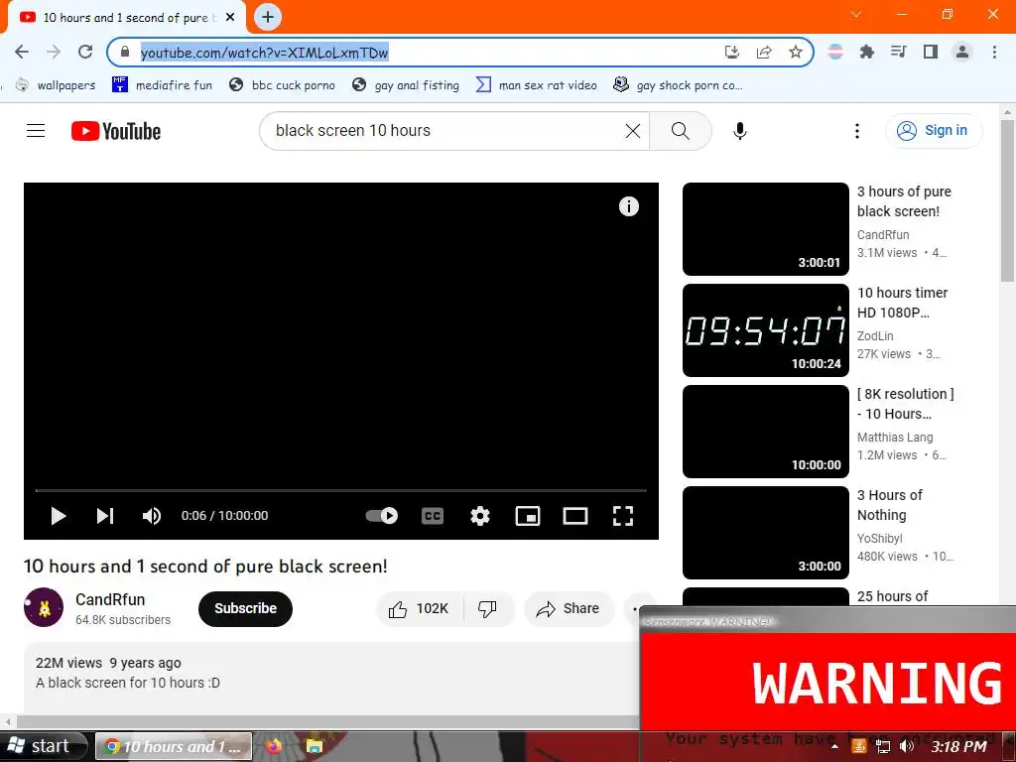Viewport: 1016px width, 762px height.
Task: Close the '10 hours and 1 second' tab
Action: tap(230, 18)
